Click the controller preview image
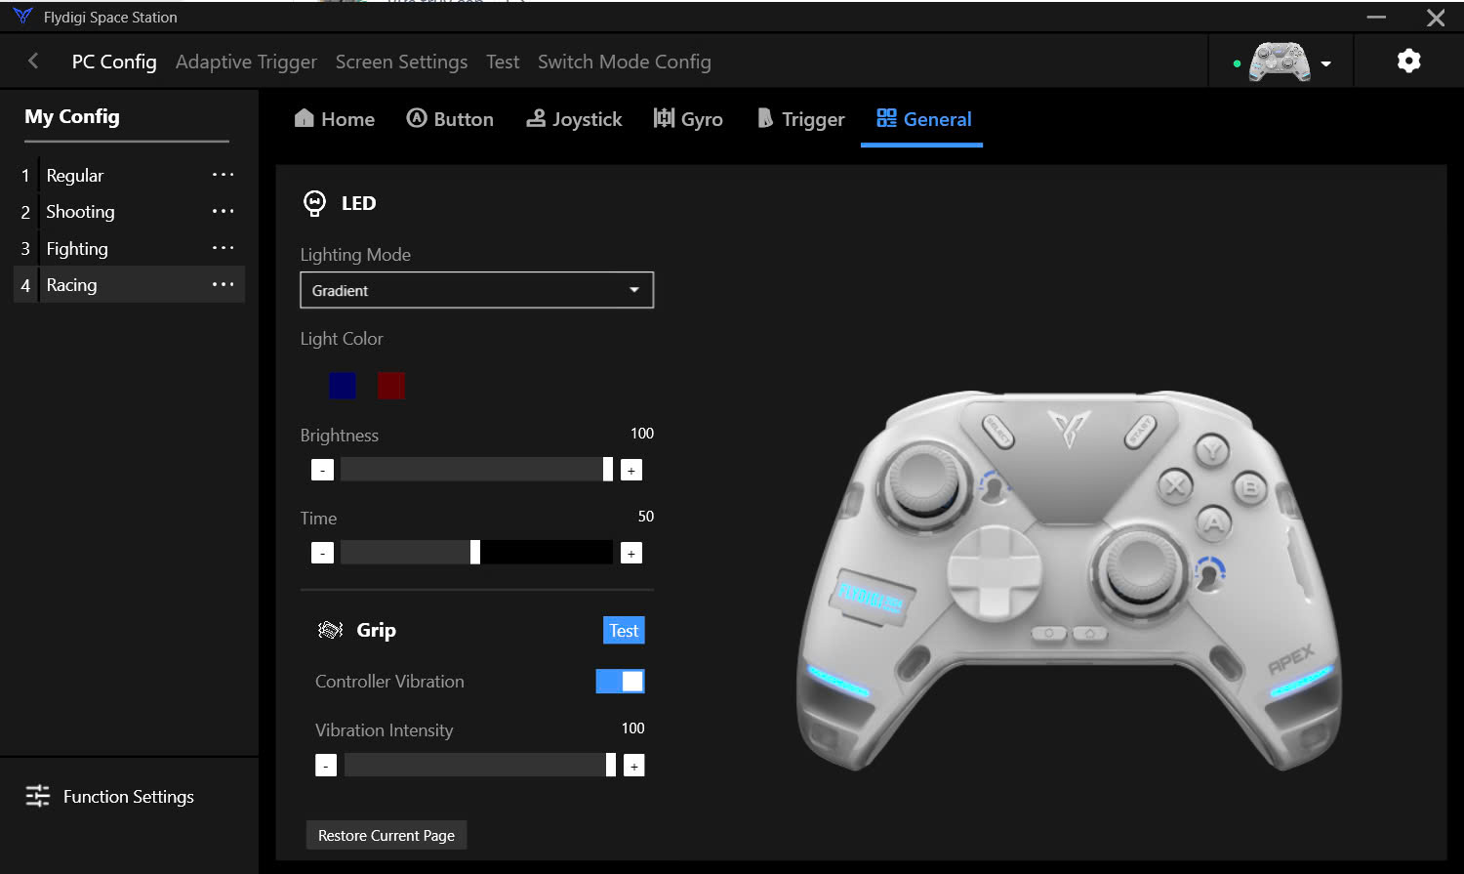Image resolution: width=1464 pixels, height=874 pixels. (x=1068, y=580)
